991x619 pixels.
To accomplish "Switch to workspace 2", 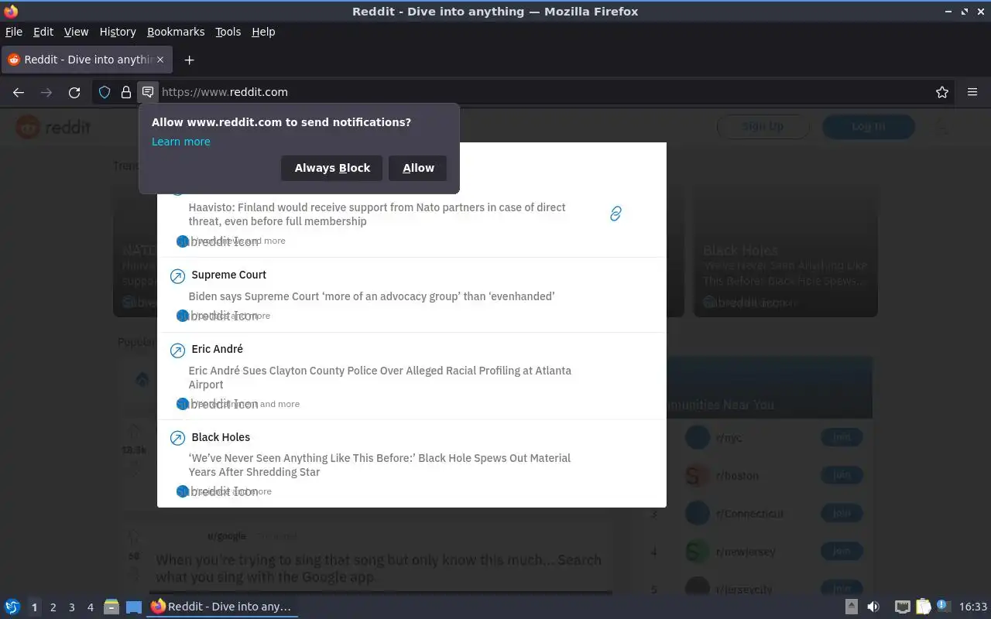I will click(53, 607).
